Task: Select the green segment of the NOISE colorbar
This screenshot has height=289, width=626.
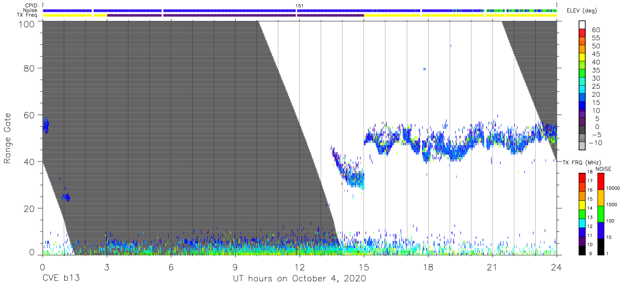Action: click(601, 214)
